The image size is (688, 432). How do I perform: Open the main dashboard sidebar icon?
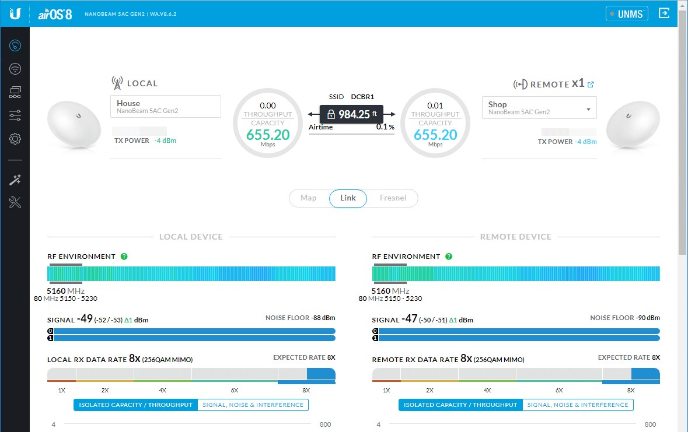(15, 45)
